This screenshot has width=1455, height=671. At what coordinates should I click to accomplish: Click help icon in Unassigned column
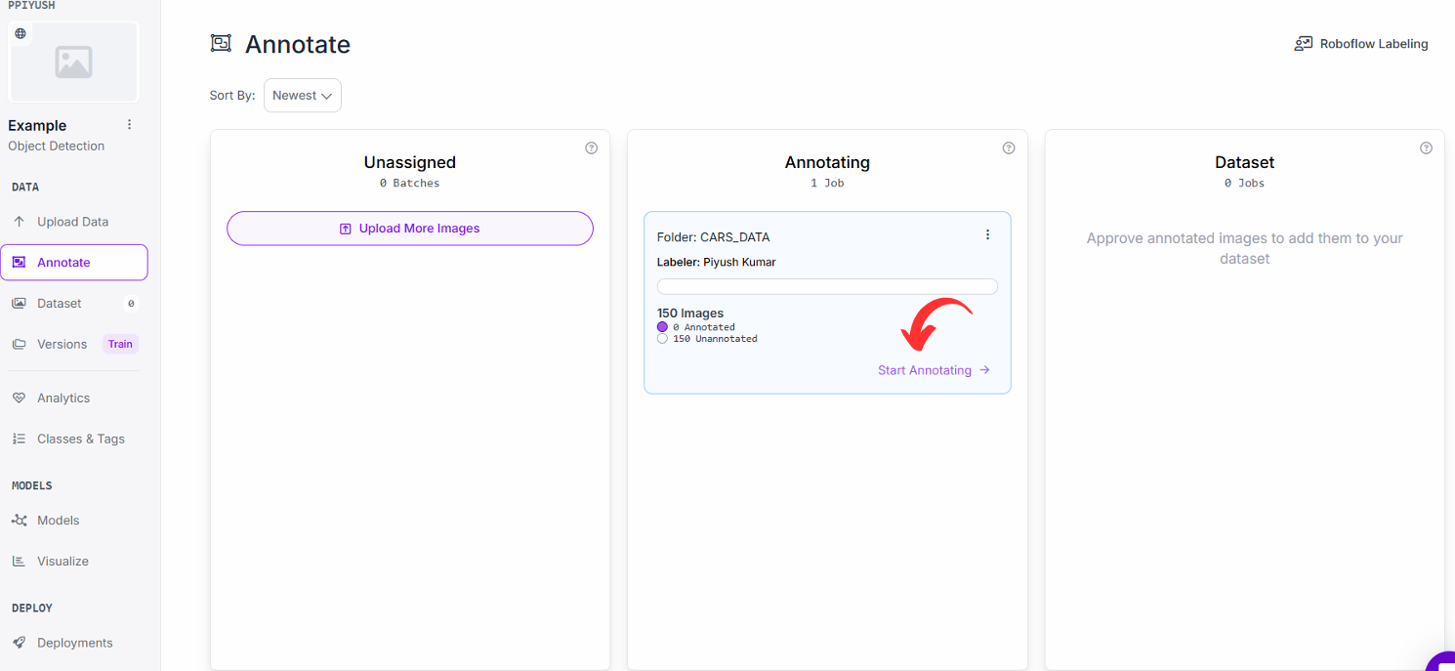[x=591, y=148]
